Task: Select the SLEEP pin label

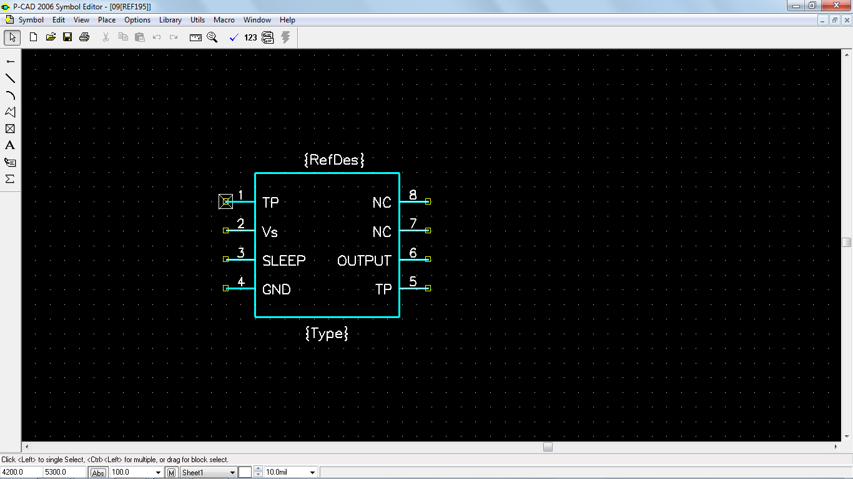Action: (284, 261)
